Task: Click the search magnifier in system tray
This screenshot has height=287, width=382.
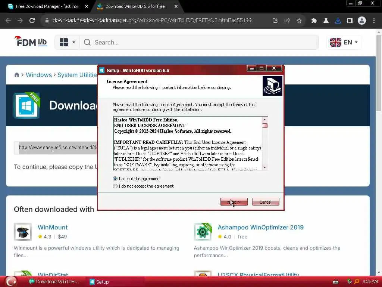Action: click(357, 282)
